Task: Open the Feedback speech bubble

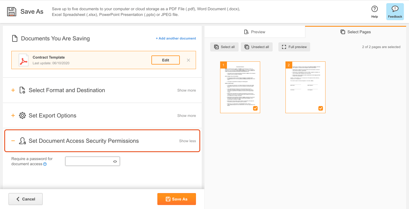Action: point(395,9)
